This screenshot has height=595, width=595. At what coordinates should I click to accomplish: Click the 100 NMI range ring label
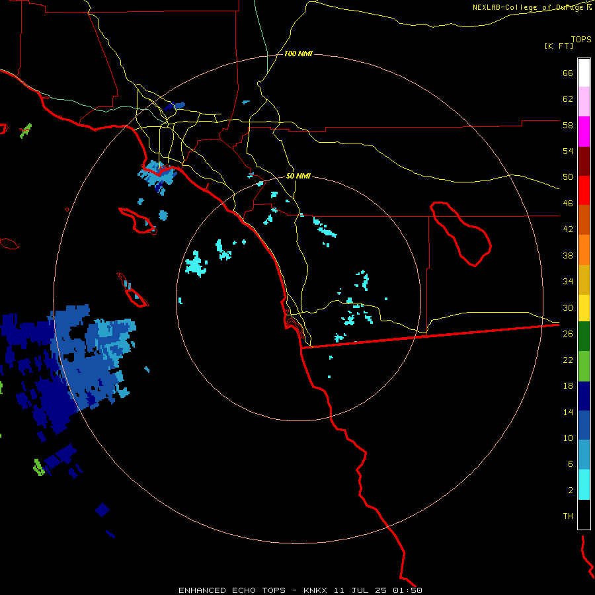298,54
